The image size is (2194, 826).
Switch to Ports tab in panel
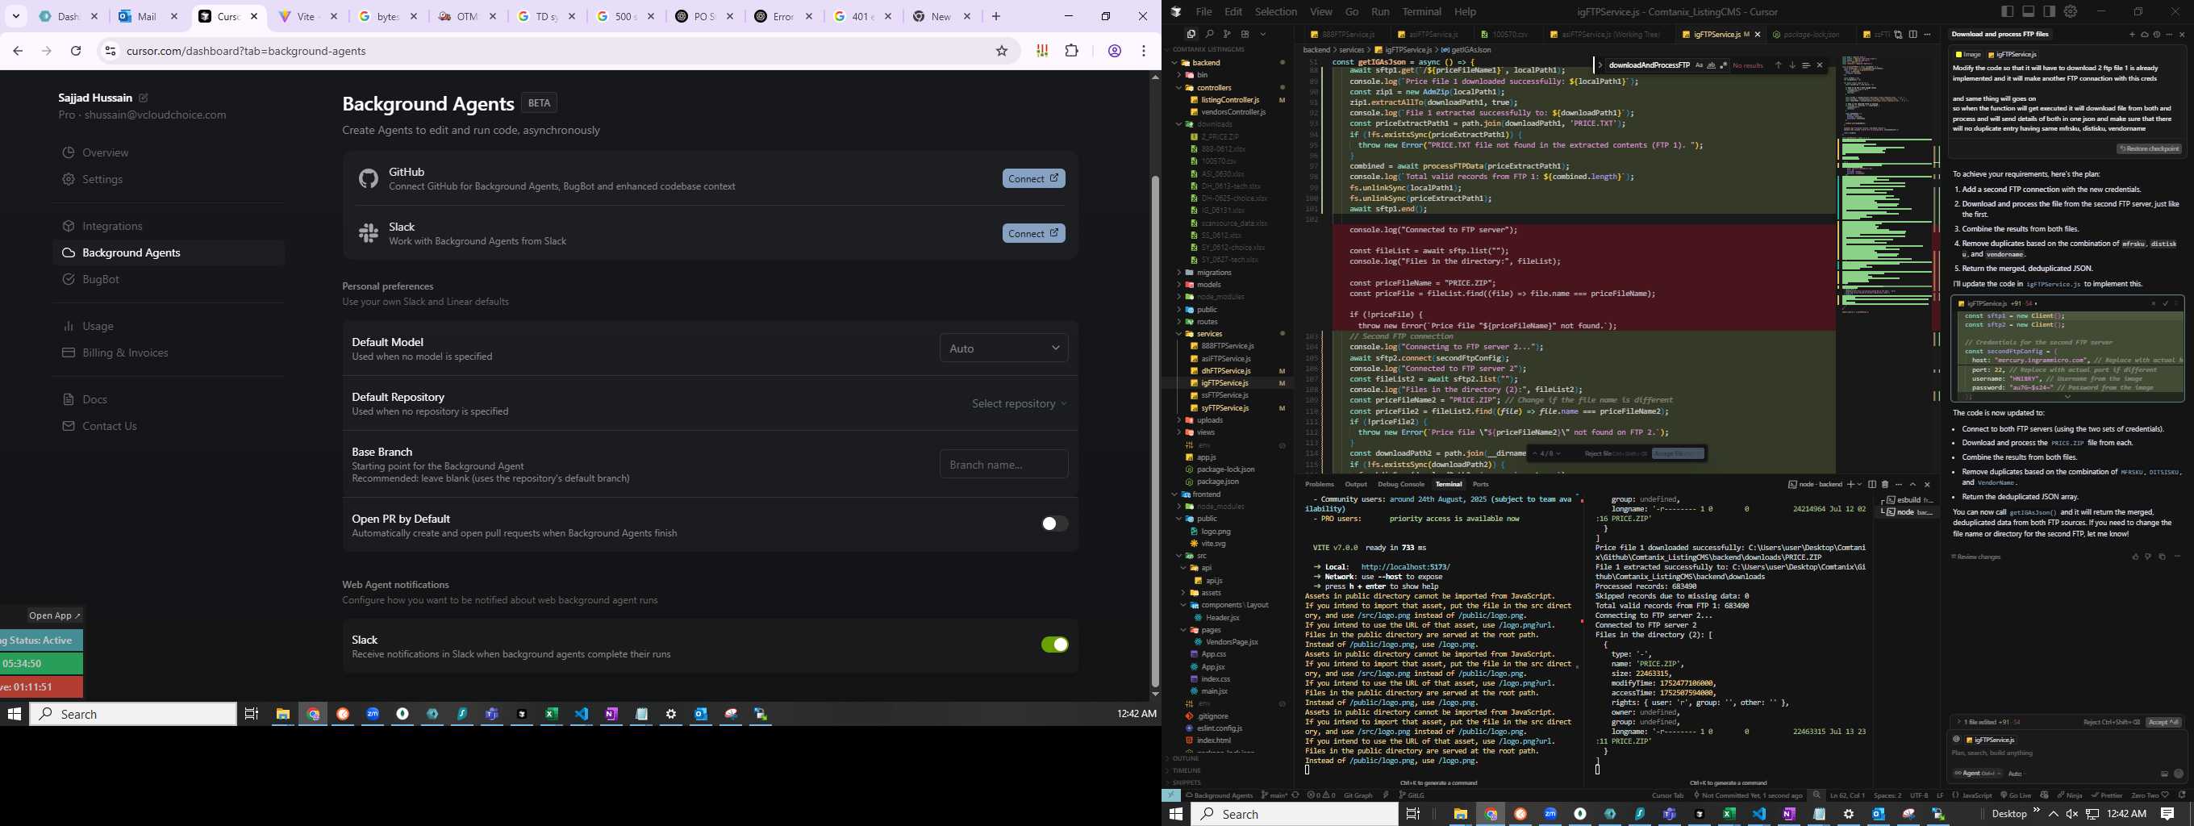(1481, 484)
